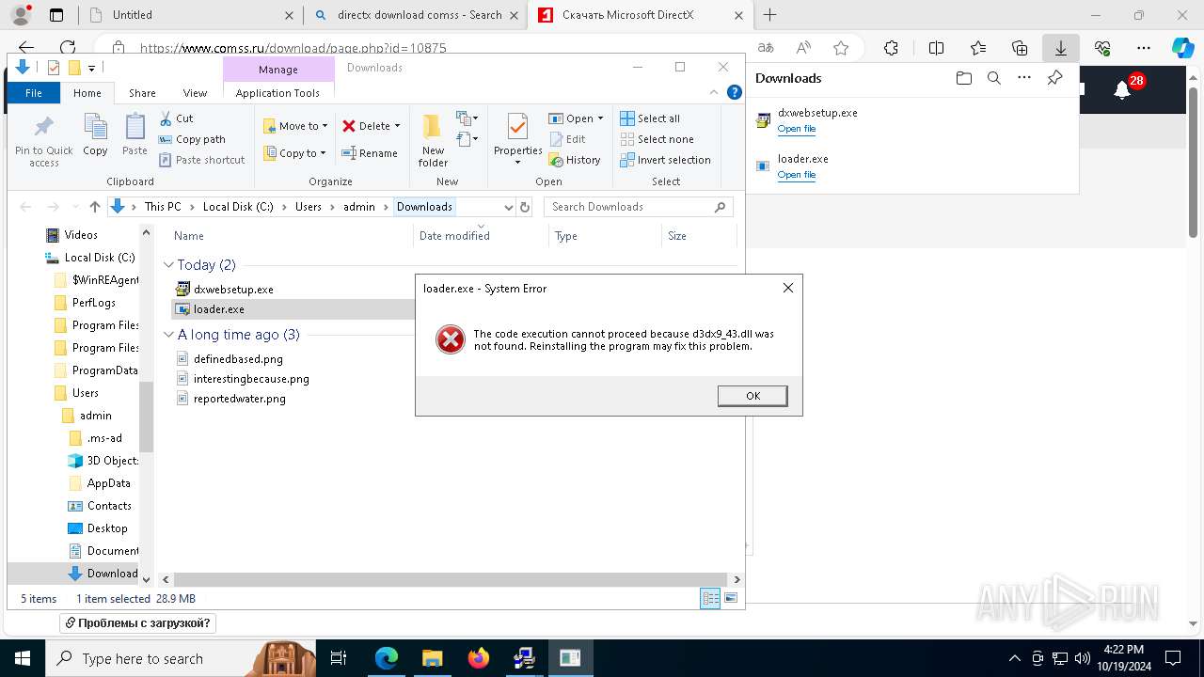This screenshot has width=1204, height=677.
Task: Click search icon in Edge Downloads panel
Action: coord(993,78)
